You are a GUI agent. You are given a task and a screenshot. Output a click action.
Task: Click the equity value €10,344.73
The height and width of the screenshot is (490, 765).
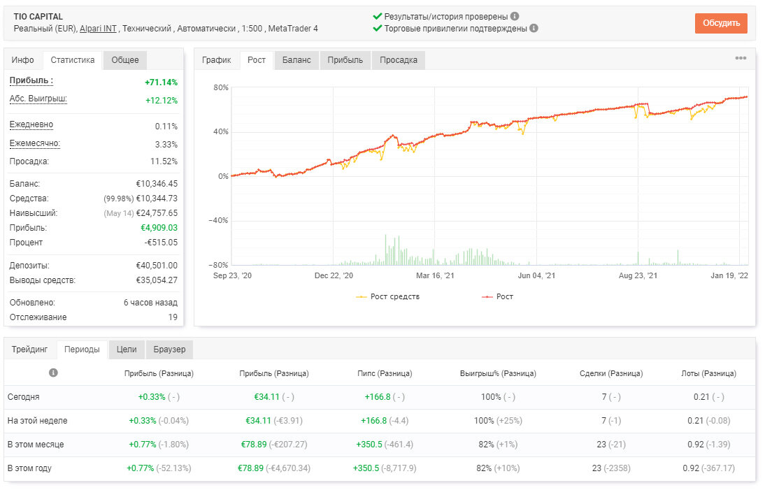(157, 199)
